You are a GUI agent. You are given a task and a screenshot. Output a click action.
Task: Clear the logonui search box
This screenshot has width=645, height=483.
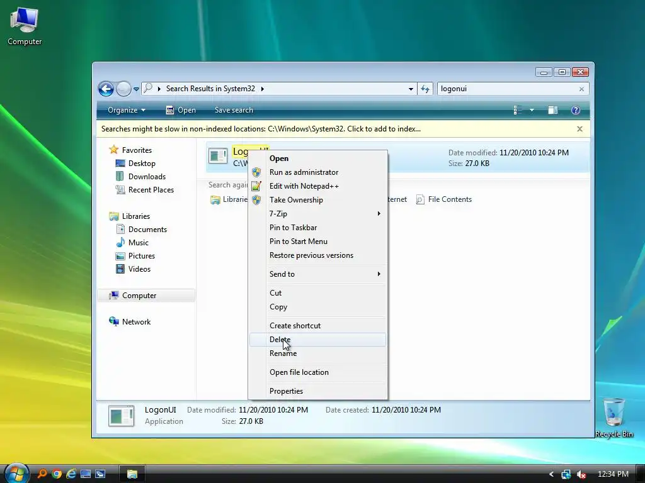[x=581, y=89]
